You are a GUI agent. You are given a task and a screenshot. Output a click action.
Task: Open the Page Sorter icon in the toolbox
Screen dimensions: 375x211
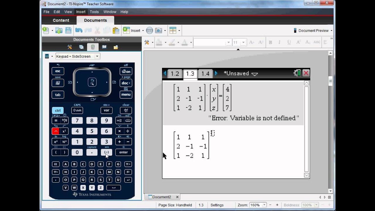click(x=81, y=47)
